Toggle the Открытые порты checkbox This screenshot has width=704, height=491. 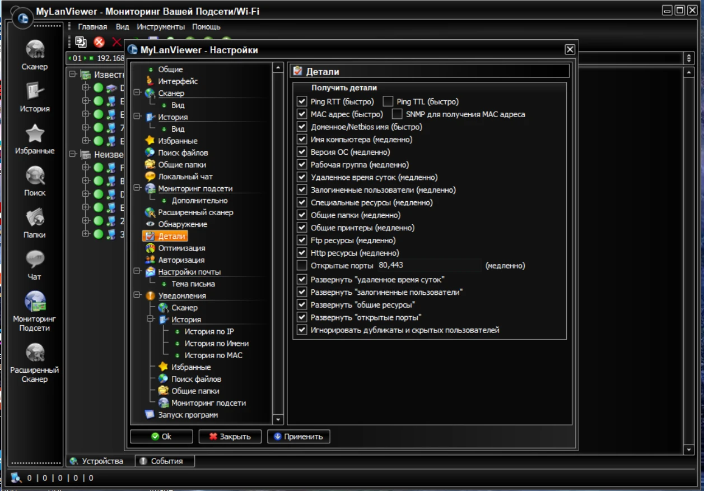(302, 266)
